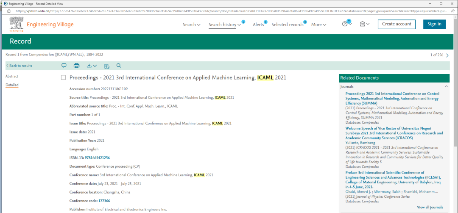This screenshot has height=213, width=458.
Task: Open Welcome Speech of Vice Rector link
Action: pyautogui.click(x=394, y=133)
